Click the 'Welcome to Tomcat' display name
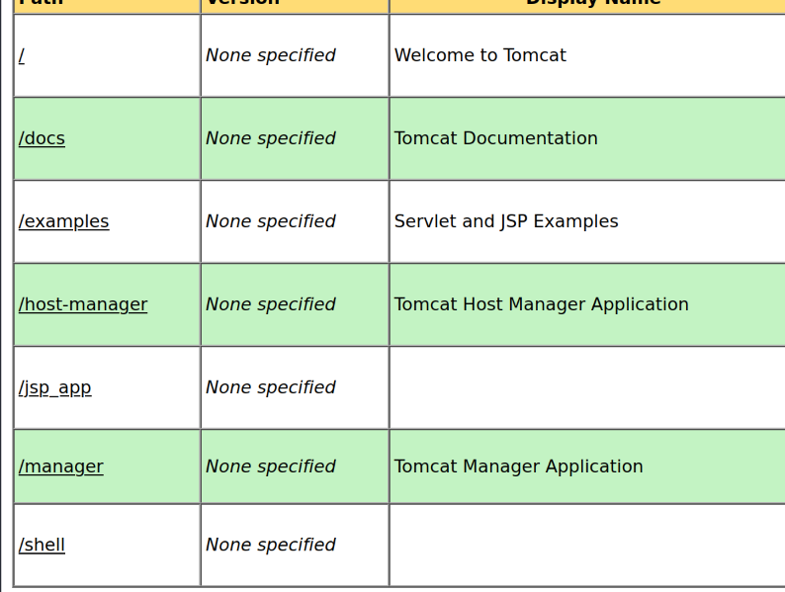 click(480, 56)
